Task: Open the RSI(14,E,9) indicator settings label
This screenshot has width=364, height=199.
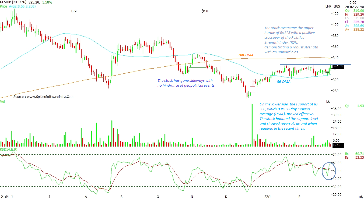Action: point(10,150)
